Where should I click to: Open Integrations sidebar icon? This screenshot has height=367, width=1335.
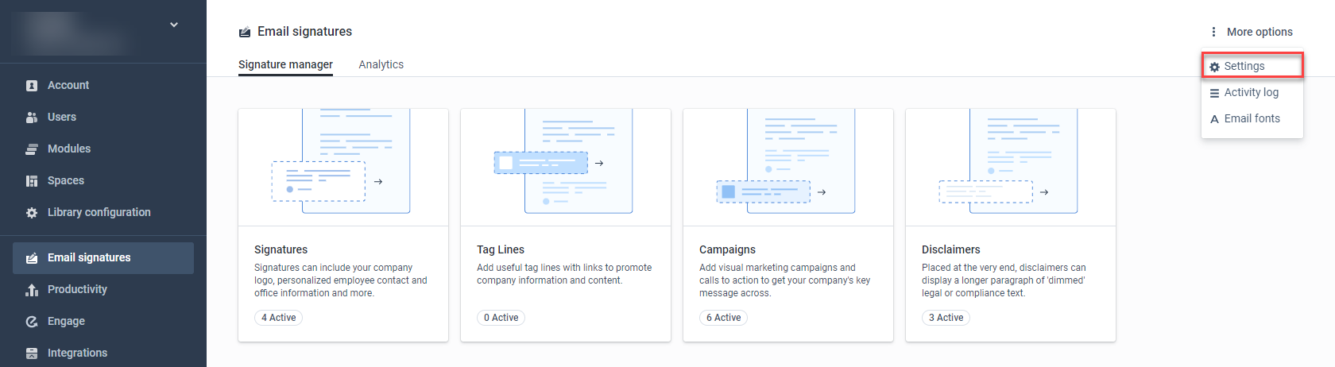[x=32, y=353]
